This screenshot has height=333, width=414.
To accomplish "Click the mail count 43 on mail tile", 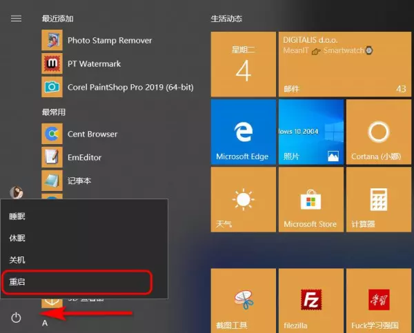I will coord(401,89).
